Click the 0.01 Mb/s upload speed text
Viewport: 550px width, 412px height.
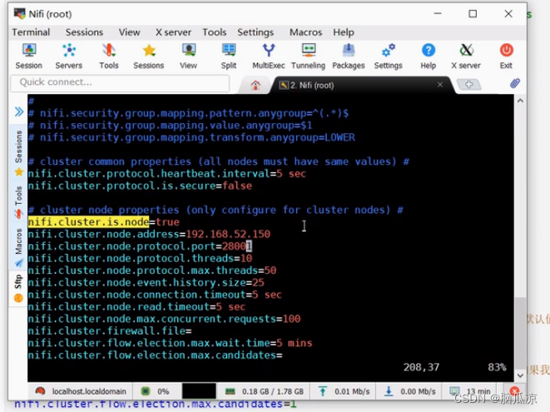click(x=352, y=391)
